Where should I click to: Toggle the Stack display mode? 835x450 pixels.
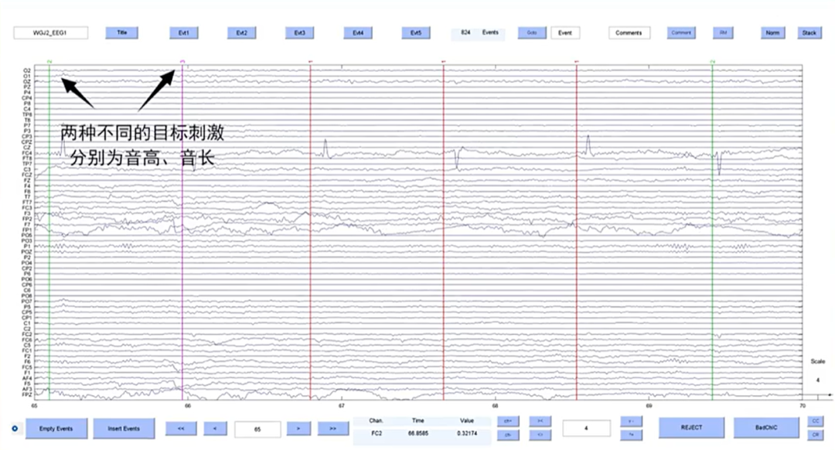(809, 33)
